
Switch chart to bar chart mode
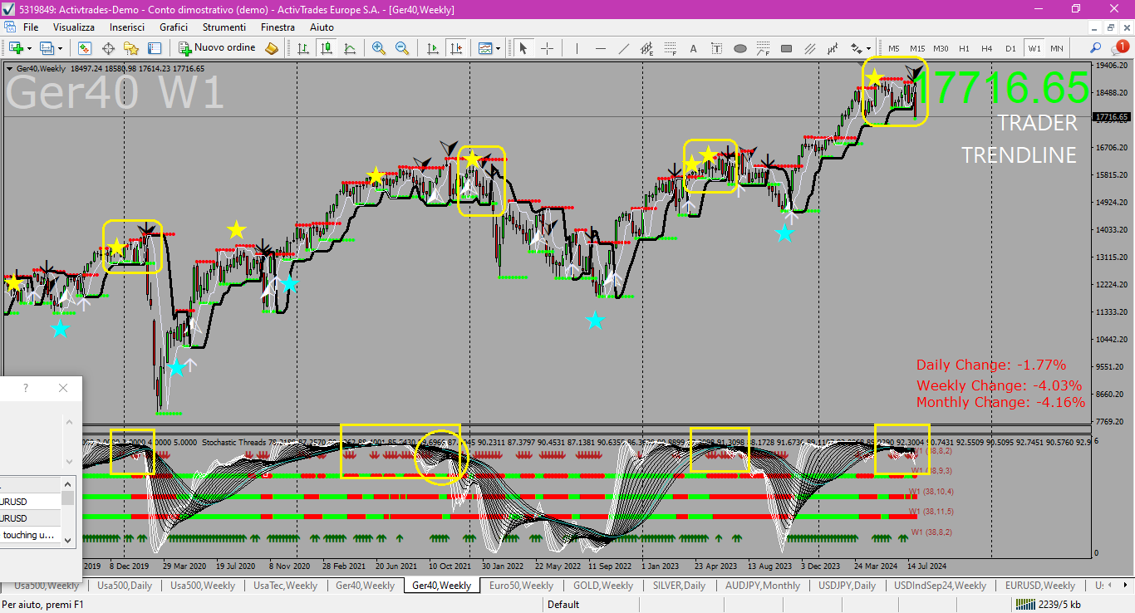pos(303,48)
